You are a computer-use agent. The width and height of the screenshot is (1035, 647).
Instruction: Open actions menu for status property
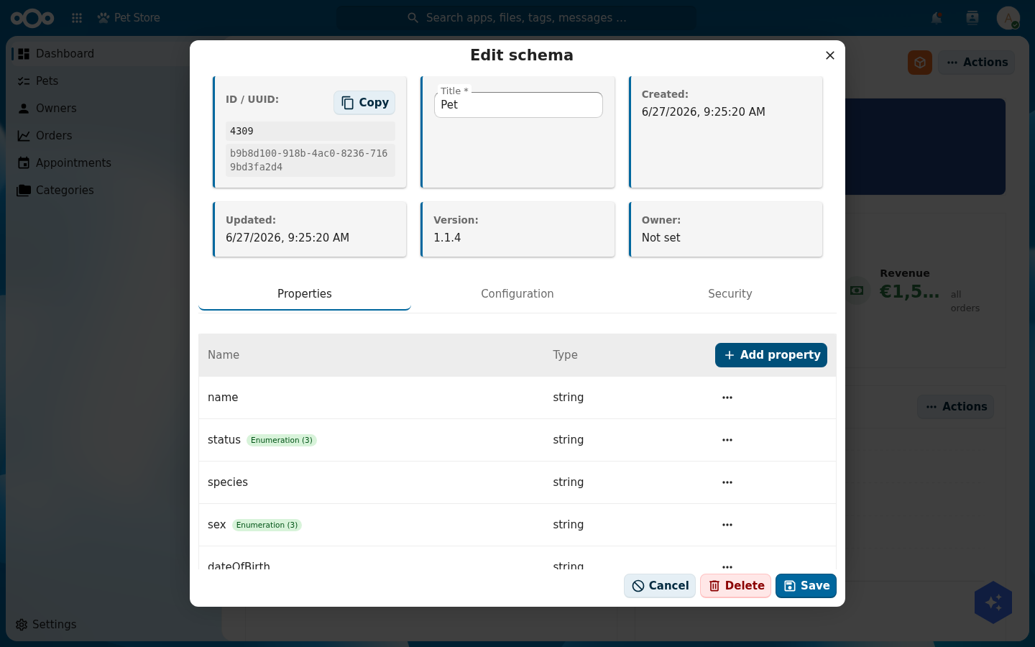[727, 440]
